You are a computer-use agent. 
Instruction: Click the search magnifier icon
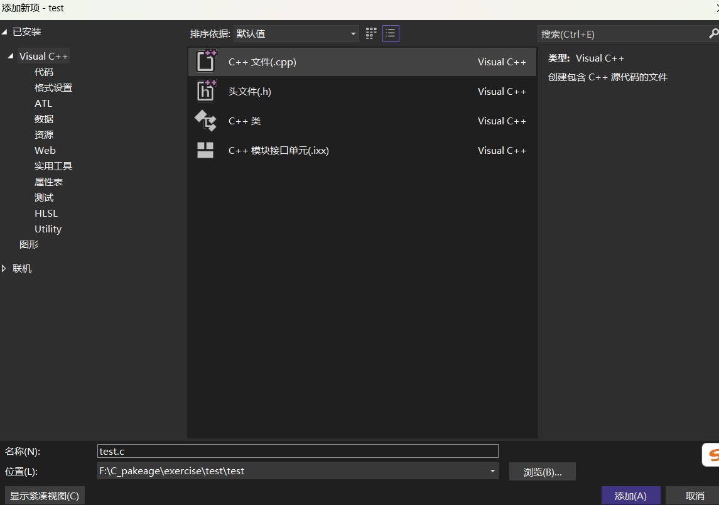click(x=713, y=33)
